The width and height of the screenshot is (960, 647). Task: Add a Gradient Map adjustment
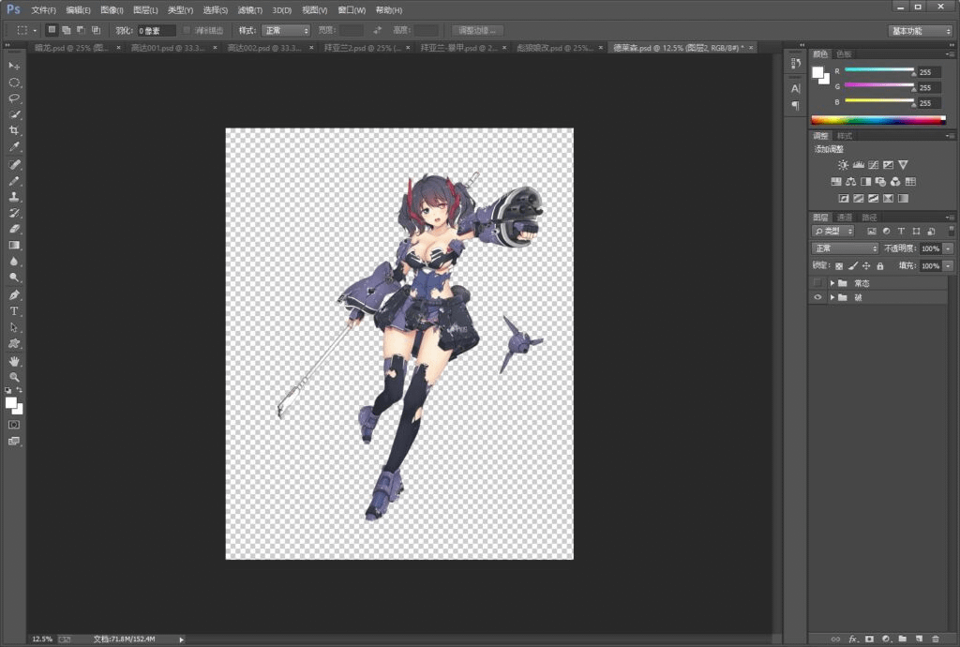[x=903, y=199]
